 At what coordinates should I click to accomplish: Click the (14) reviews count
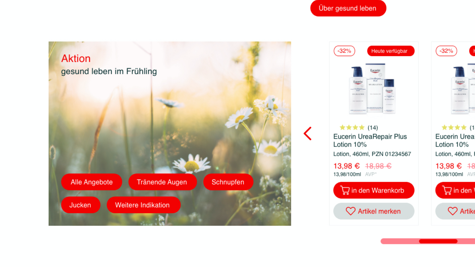373,128
